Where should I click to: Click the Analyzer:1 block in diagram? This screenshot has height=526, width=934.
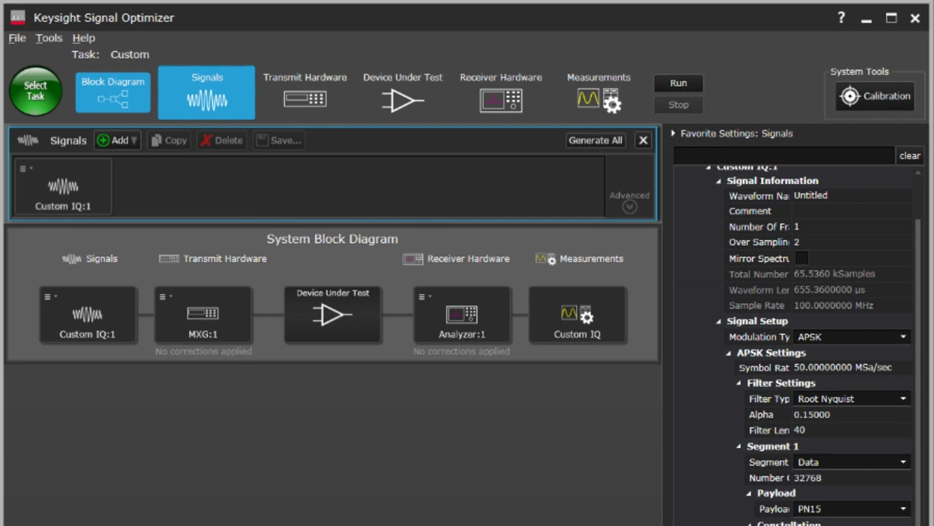point(462,315)
